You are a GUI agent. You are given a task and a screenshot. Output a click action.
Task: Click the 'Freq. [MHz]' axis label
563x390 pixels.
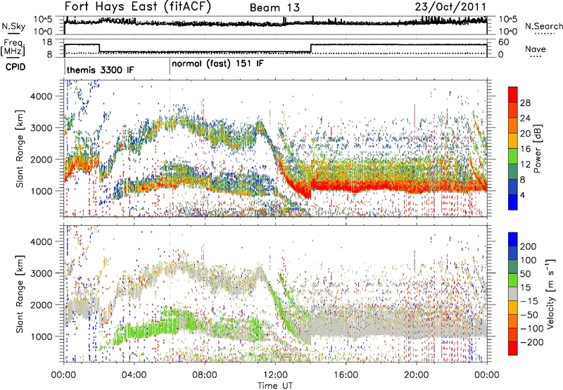pos(13,48)
